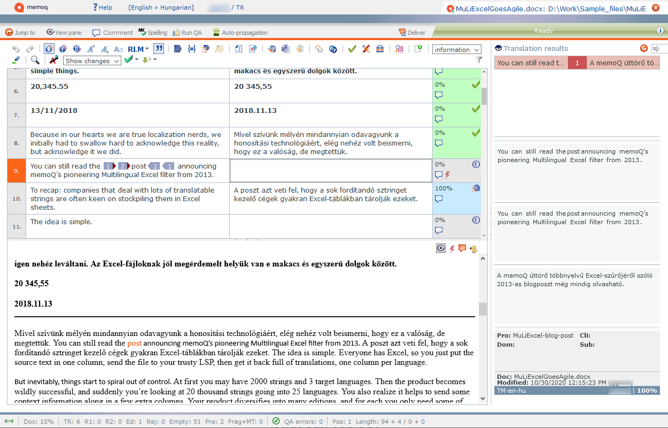Click the orange comment icon in preview toolbar
This screenshot has width=668, height=428.
click(x=462, y=248)
